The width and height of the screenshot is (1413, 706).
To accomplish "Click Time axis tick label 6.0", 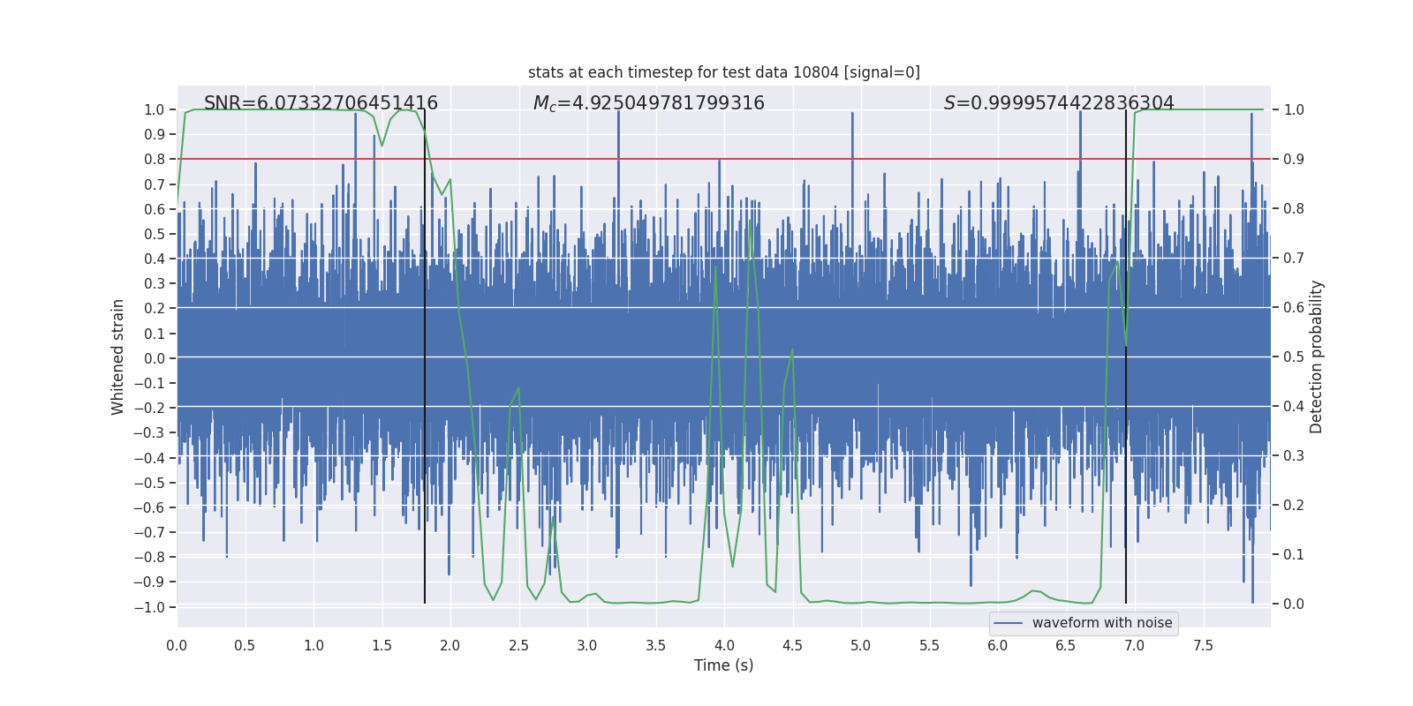I will (x=998, y=646).
